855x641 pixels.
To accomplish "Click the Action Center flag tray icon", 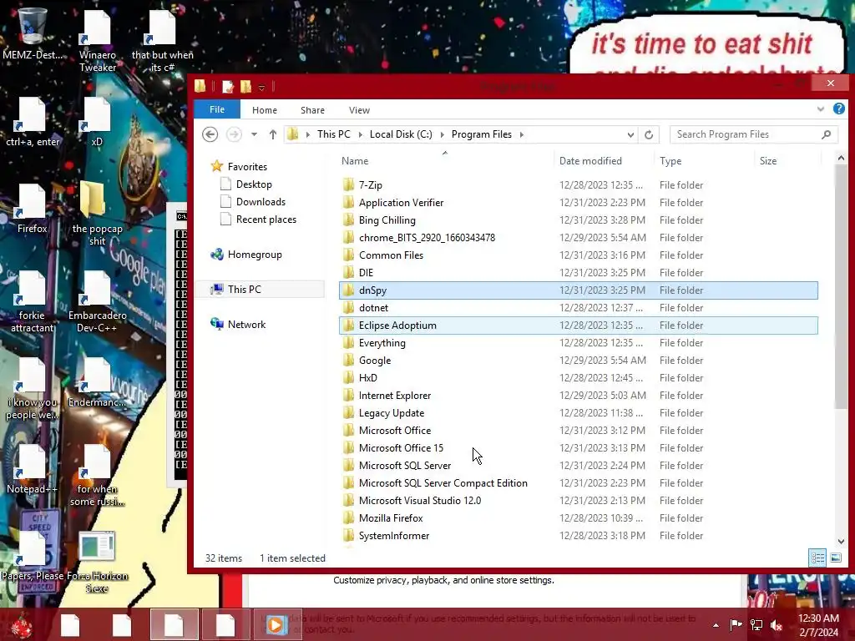I will tap(736, 624).
